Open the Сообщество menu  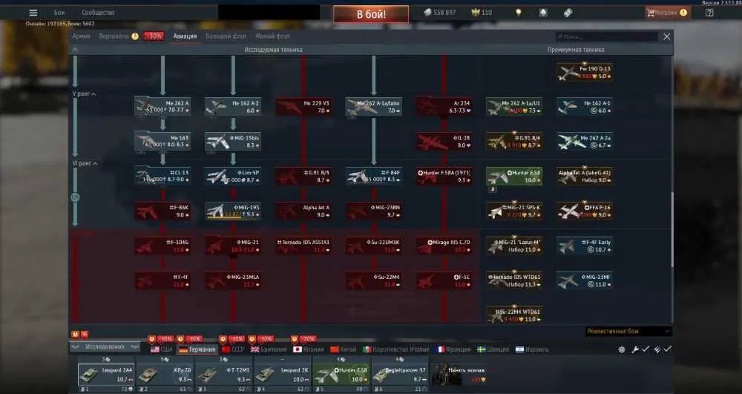98,13
